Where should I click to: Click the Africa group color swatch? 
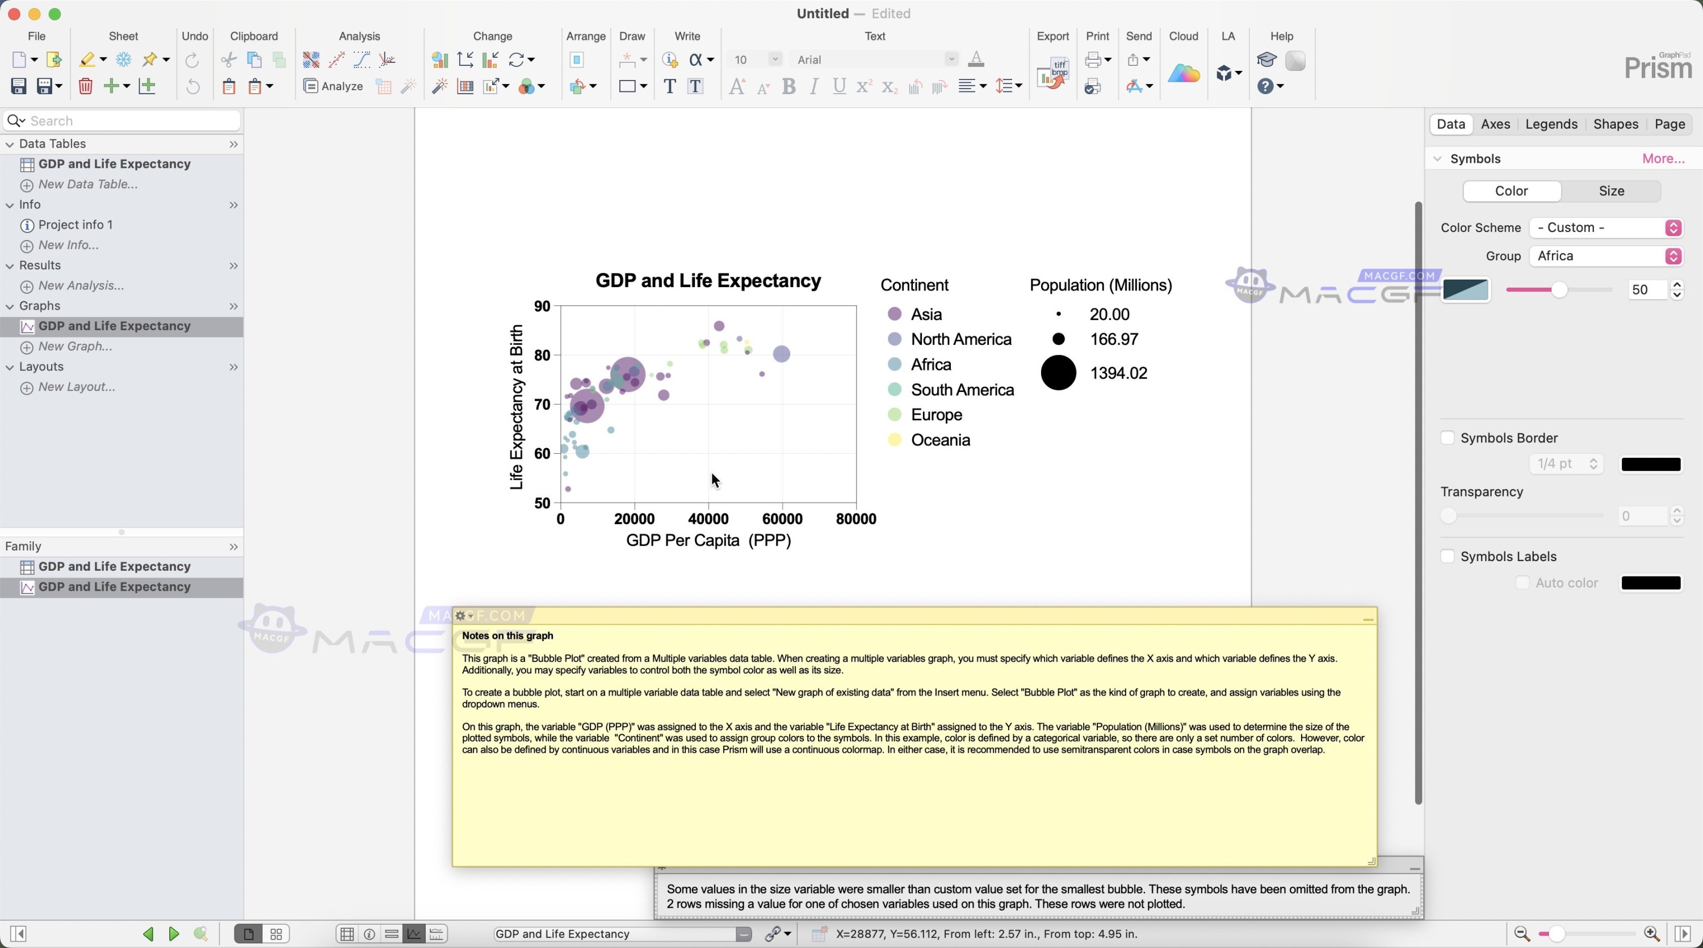(1465, 290)
